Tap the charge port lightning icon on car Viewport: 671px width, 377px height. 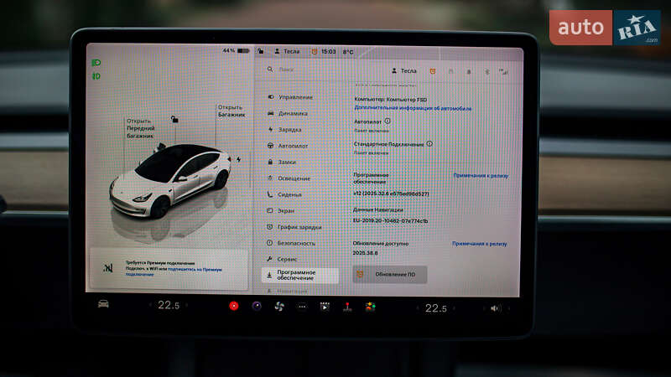coord(239,159)
